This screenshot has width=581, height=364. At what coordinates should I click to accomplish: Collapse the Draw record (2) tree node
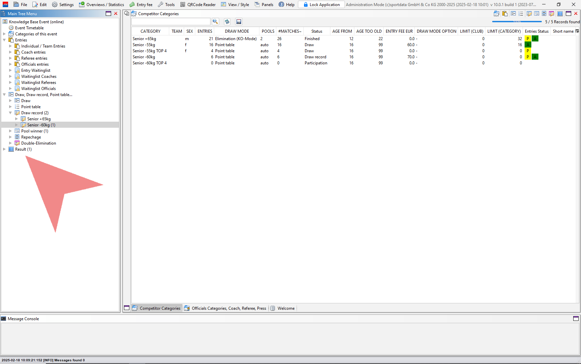[10, 113]
